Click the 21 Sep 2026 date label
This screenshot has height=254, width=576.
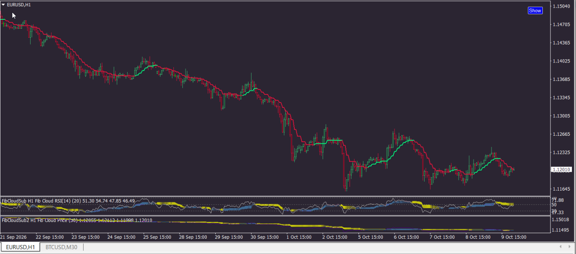pos(13,237)
